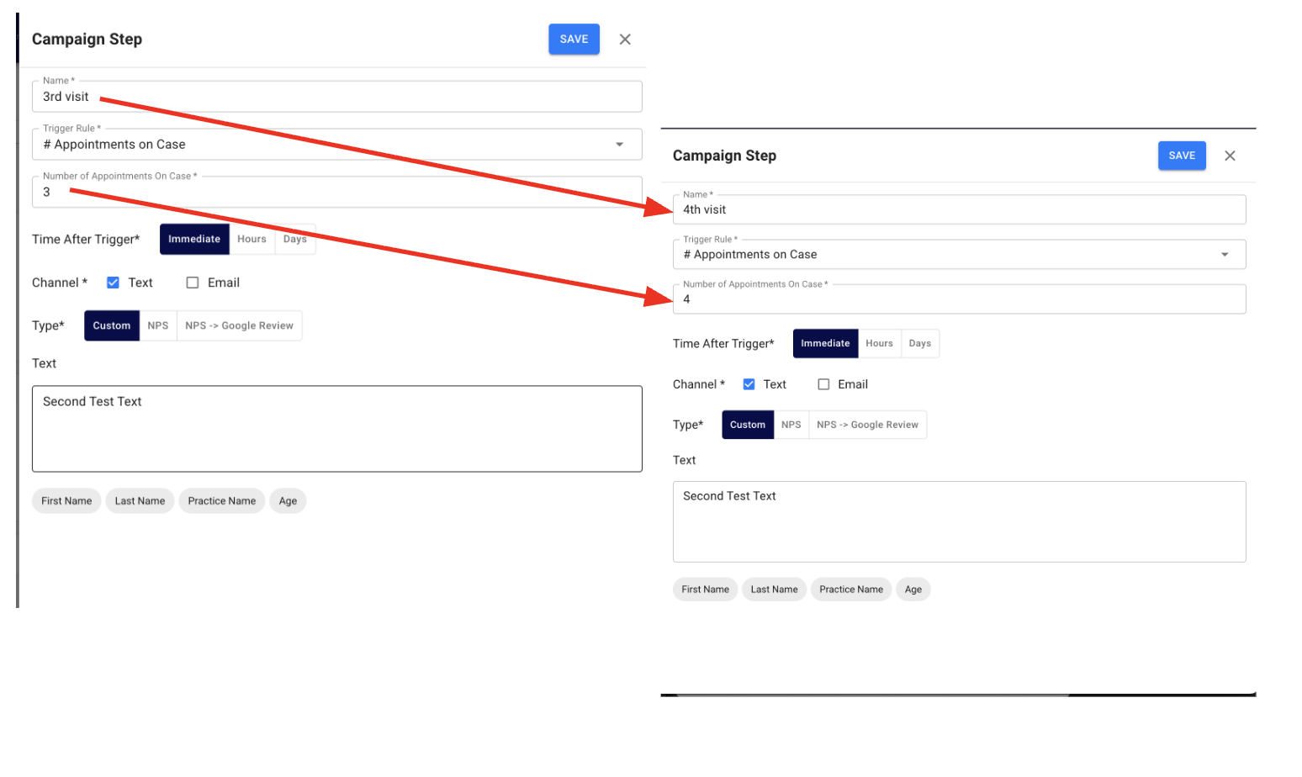
Task: Enable Email channel in 4th visit step
Action: click(823, 384)
